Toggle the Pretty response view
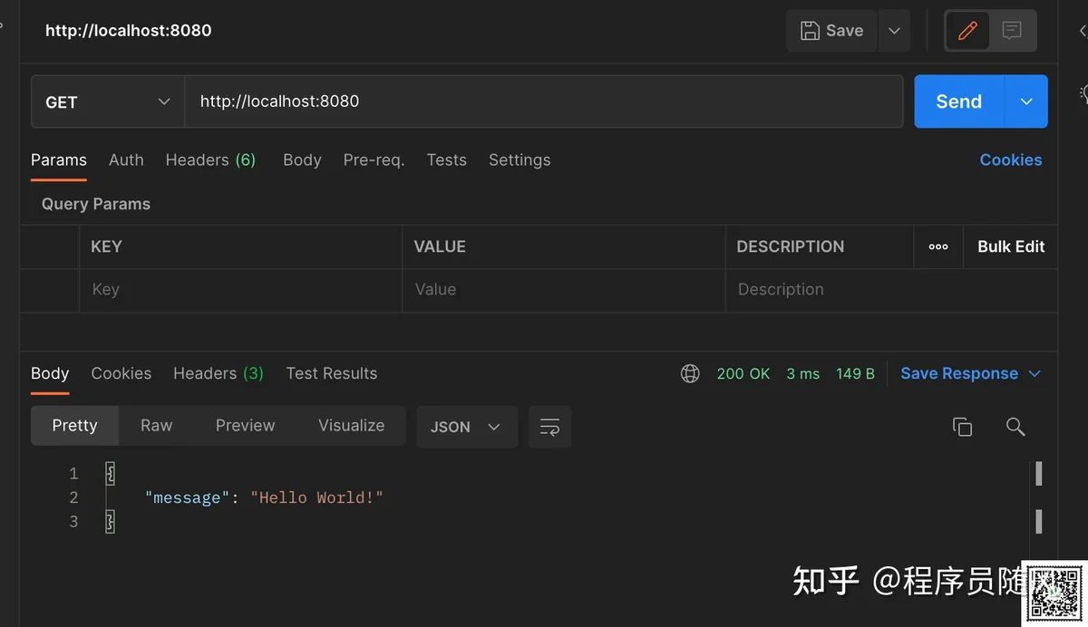The image size is (1088, 627). (x=74, y=426)
